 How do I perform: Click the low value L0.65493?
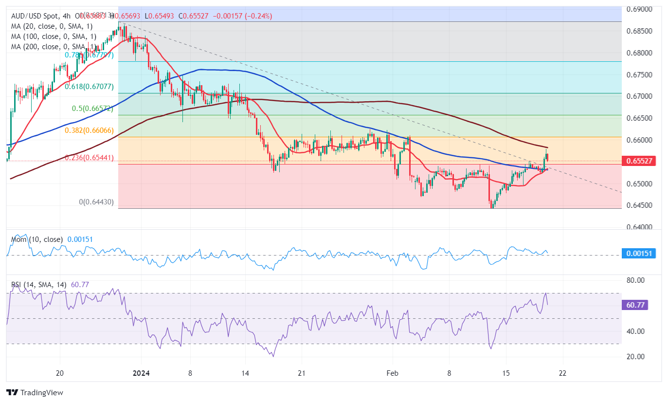[161, 16]
